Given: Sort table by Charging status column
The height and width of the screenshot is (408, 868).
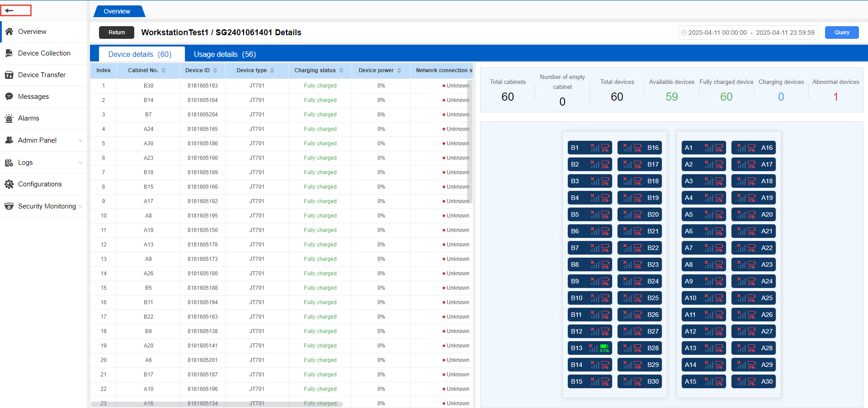Looking at the screenshot, I should (x=341, y=70).
